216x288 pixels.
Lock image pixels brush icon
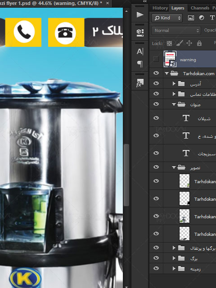click(179, 43)
